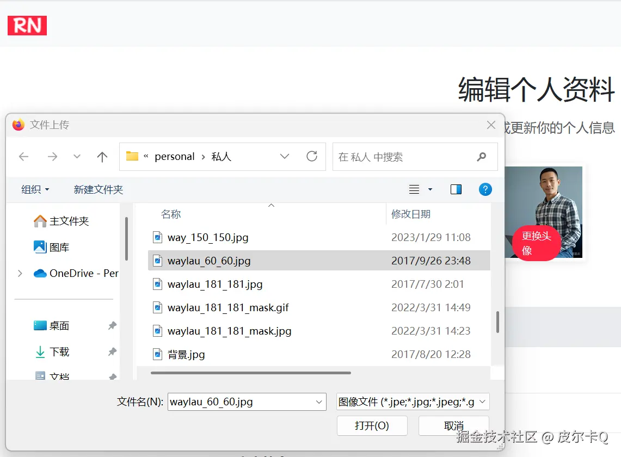Click the pin icon beside 下载
This screenshot has width=621, height=457.
[112, 351]
